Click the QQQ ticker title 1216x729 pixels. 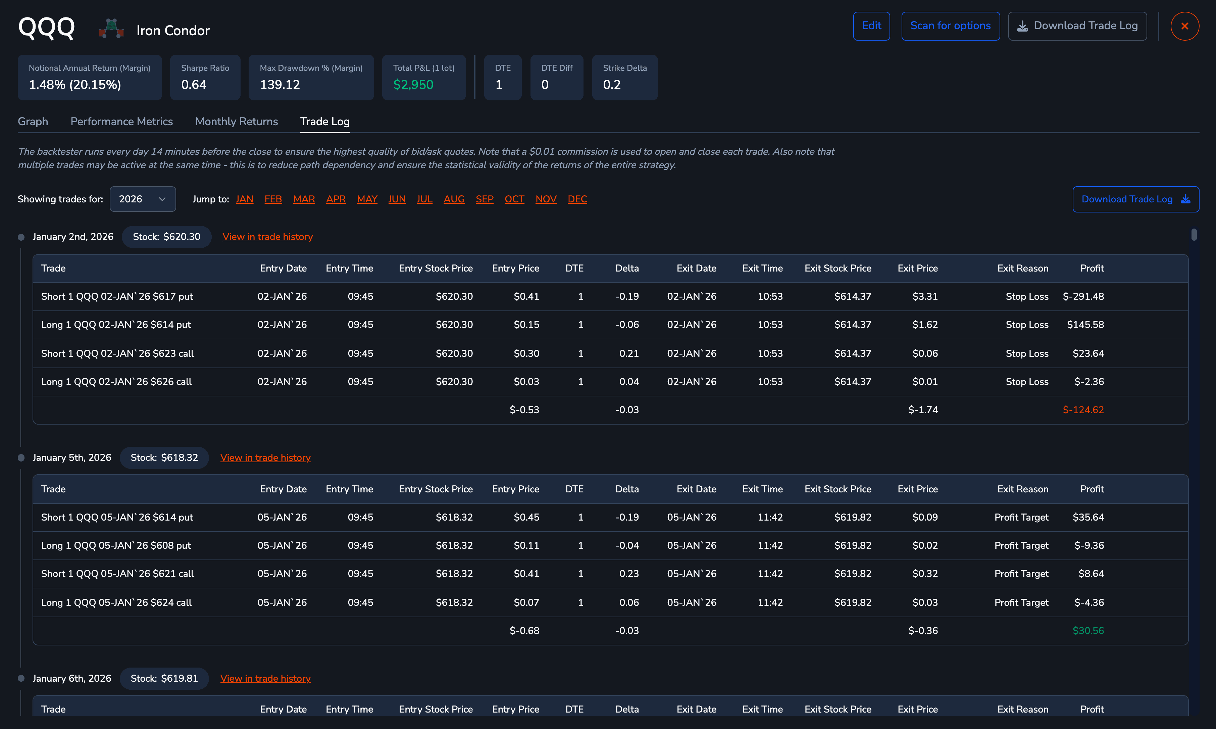[47, 28]
